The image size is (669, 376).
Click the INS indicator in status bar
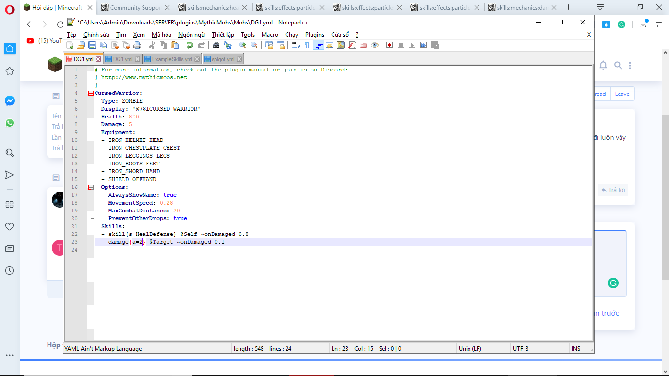pyautogui.click(x=576, y=349)
